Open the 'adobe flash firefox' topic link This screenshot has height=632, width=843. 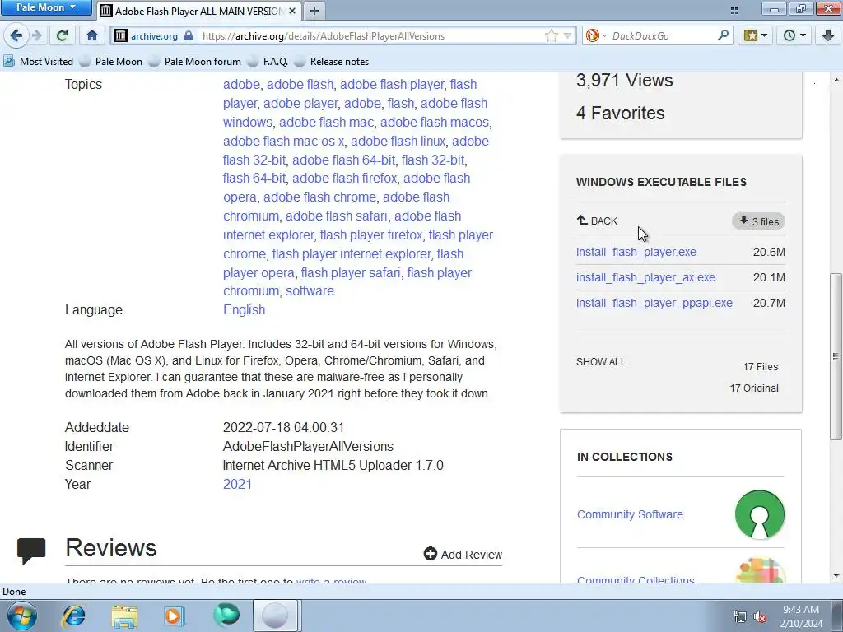[345, 178]
